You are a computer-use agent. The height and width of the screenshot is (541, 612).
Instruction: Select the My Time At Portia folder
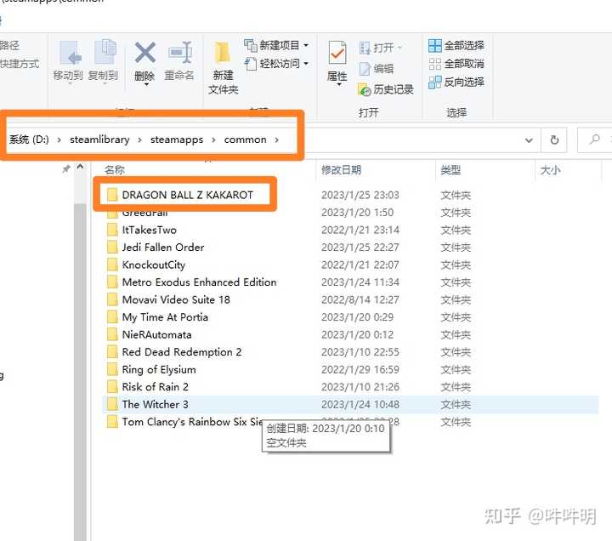pyautogui.click(x=165, y=317)
